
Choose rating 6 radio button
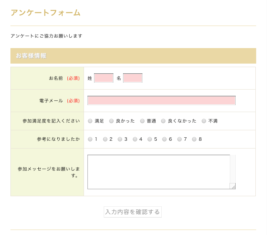pyautogui.click(x=164, y=139)
